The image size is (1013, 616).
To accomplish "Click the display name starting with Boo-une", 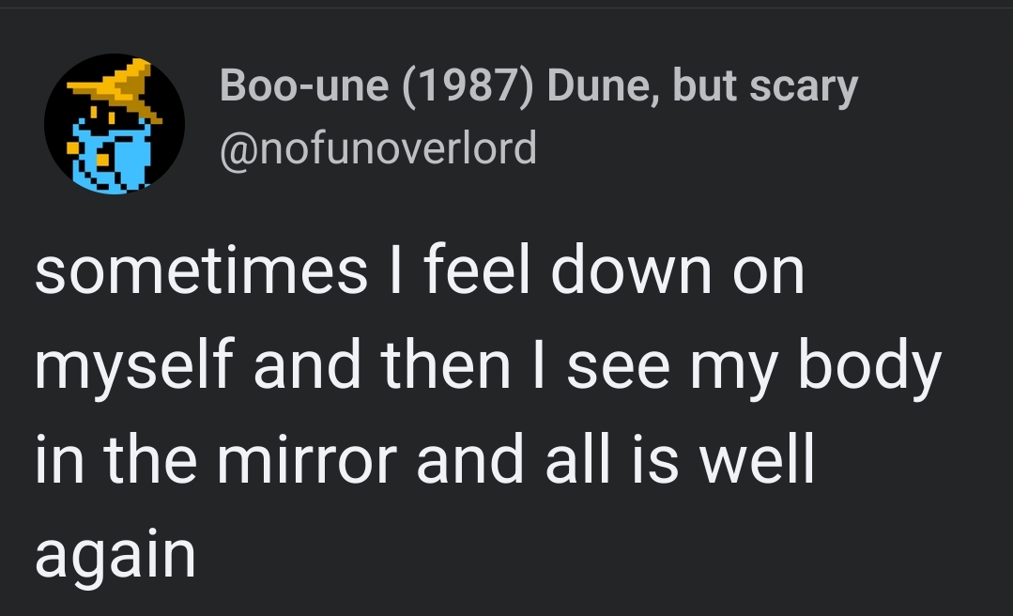I will (x=538, y=86).
